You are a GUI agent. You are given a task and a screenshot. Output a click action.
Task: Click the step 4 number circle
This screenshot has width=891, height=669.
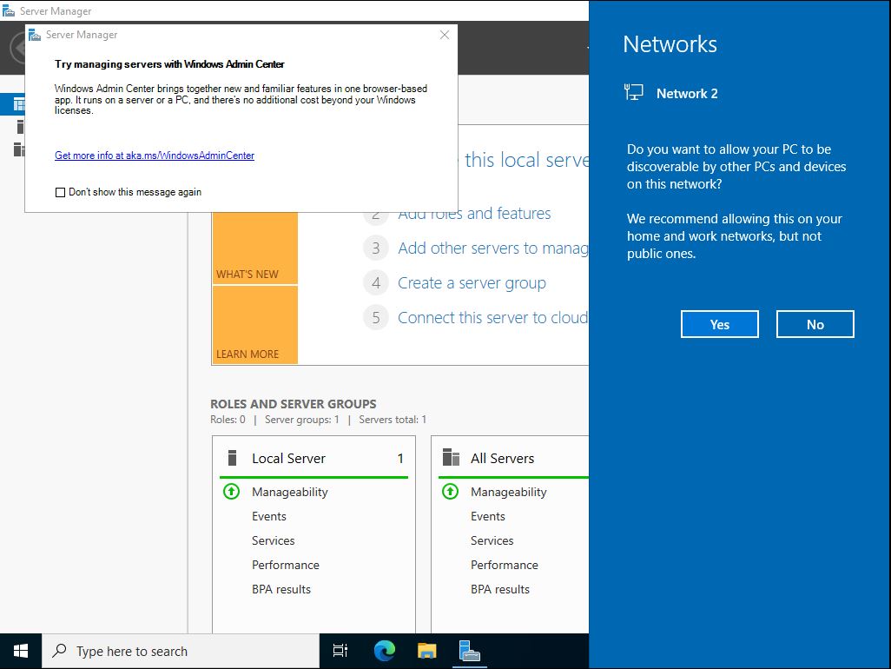pyautogui.click(x=376, y=282)
